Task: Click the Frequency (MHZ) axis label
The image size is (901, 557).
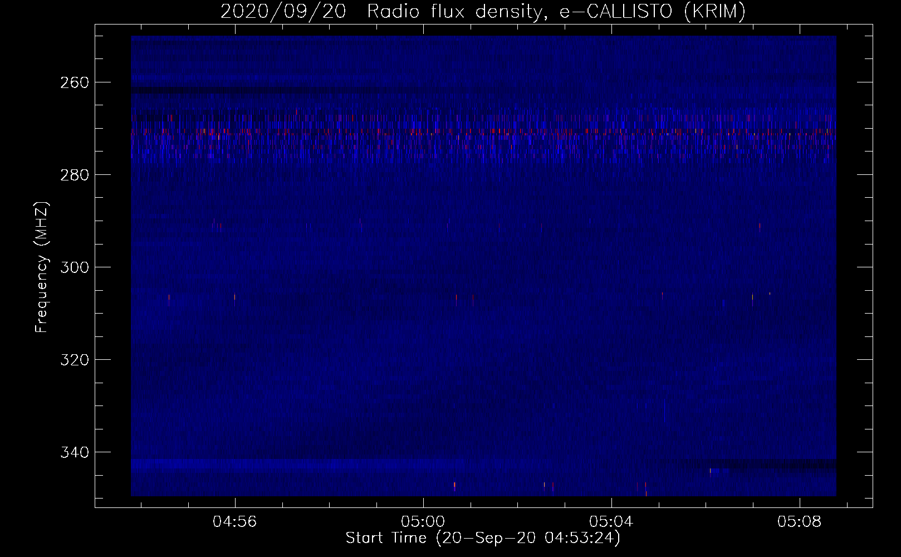Action: [42, 267]
